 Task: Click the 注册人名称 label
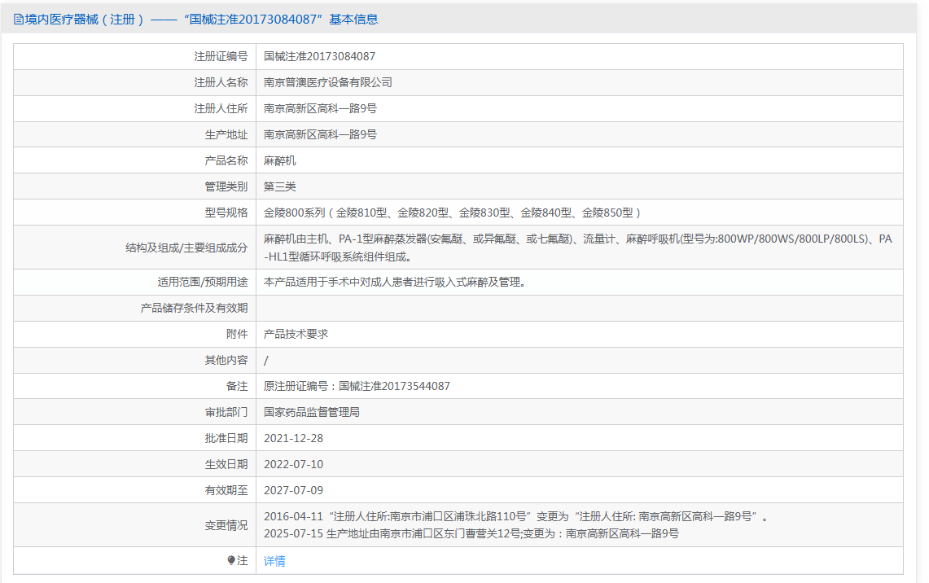point(221,82)
